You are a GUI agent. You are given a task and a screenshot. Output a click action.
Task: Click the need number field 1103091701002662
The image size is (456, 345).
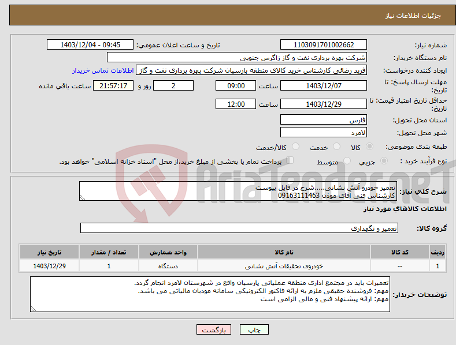[x=324, y=45]
